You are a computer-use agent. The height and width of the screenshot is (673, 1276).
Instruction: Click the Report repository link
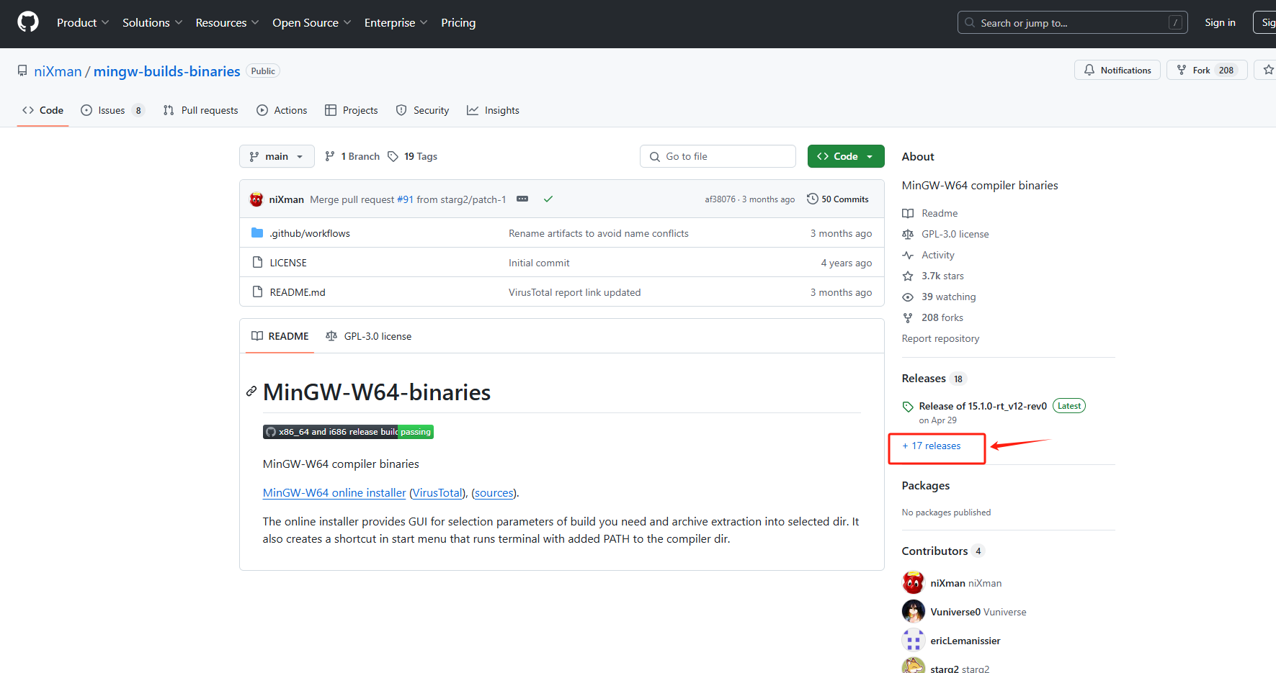pos(940,338)
